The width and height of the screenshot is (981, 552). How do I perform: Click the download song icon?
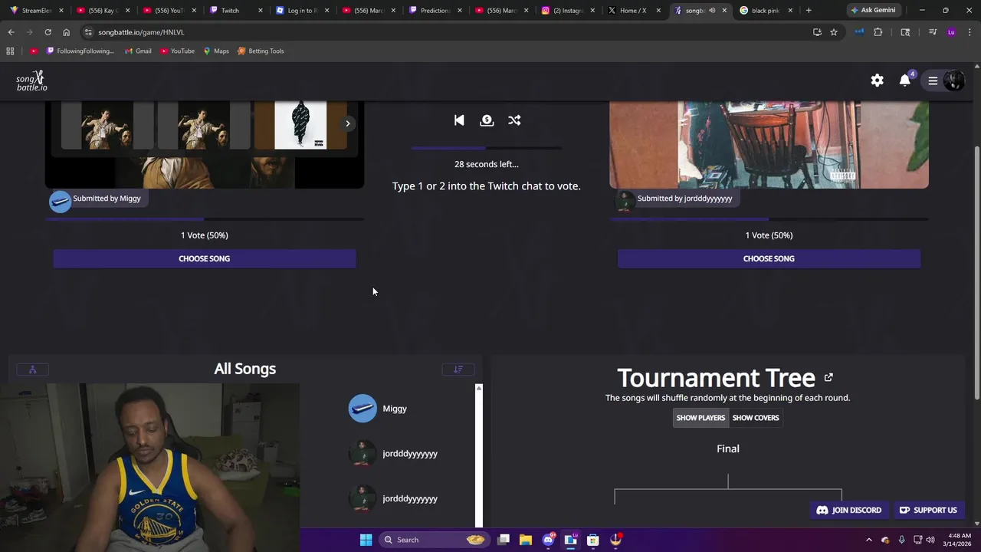487,120
